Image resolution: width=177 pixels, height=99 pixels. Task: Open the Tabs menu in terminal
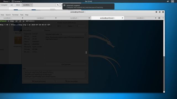[22, 15]
